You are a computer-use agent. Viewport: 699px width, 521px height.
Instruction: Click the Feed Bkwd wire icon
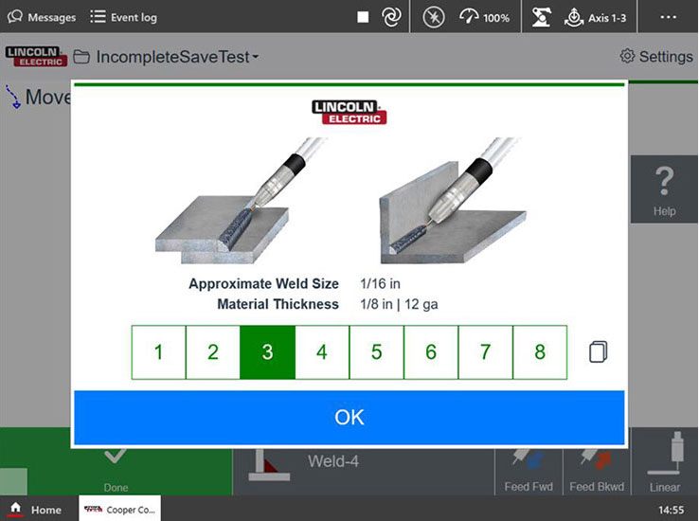coord(597,471)
